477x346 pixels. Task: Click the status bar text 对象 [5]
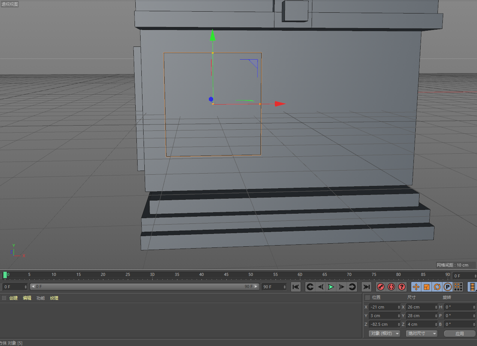15,343
